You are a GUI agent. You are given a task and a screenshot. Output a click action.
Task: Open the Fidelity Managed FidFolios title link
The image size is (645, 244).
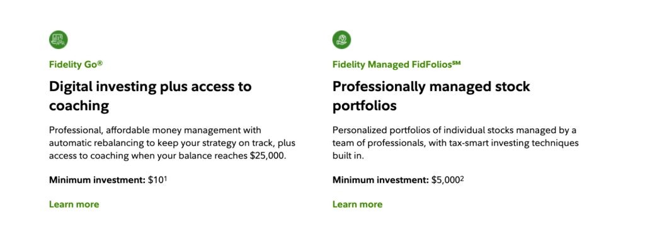397,65
